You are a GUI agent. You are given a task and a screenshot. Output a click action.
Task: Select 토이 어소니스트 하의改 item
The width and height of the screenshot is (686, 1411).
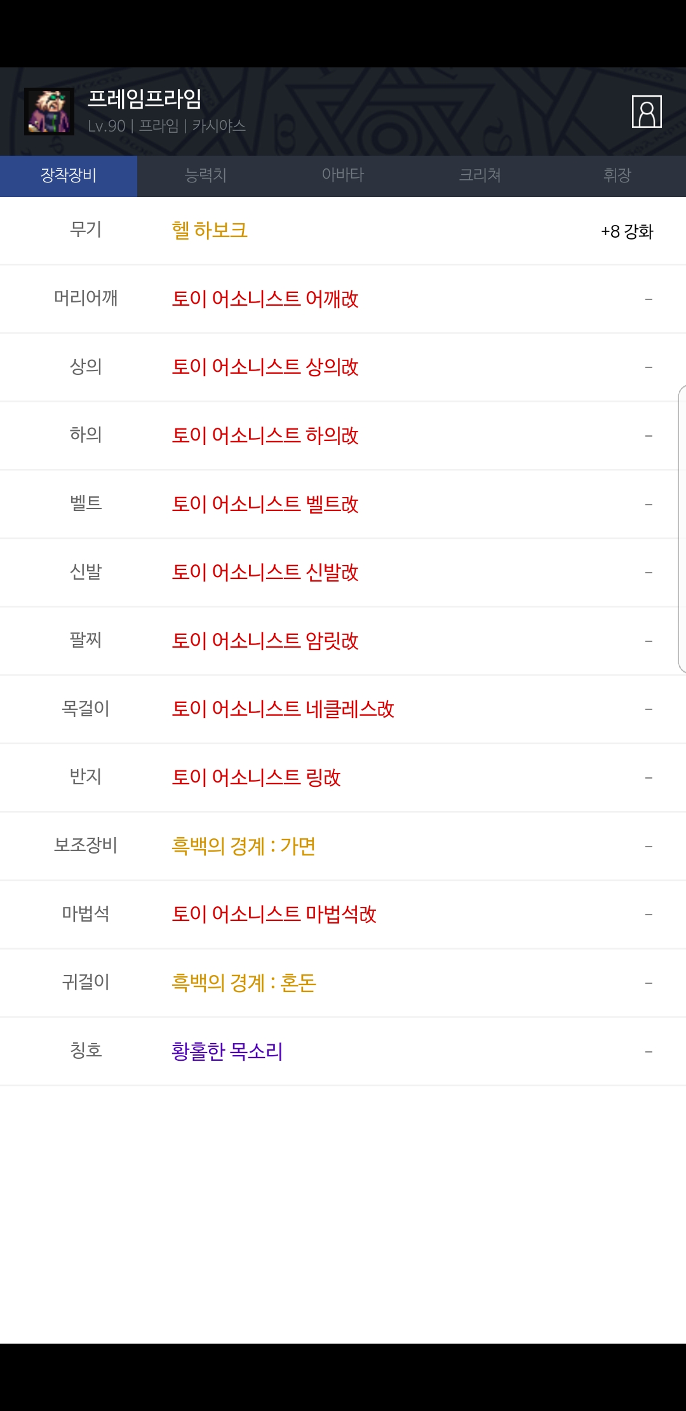click(265, 436)
